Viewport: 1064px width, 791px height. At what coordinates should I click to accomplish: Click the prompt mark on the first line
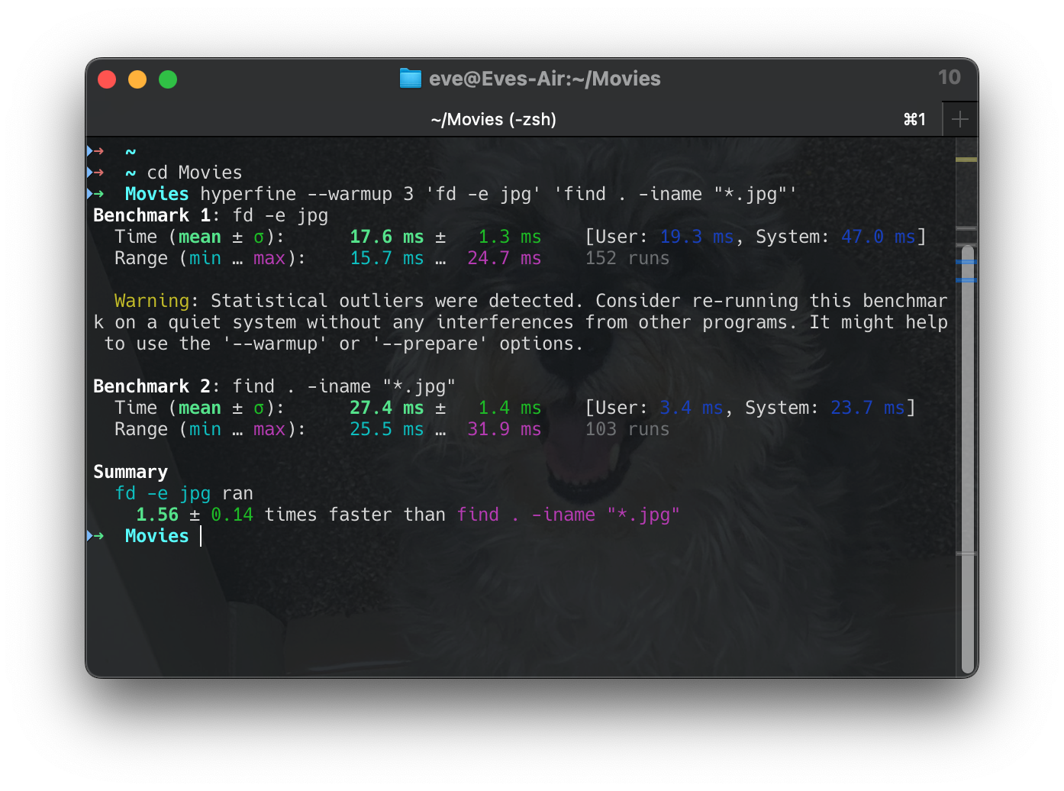[x=95, y=151]
